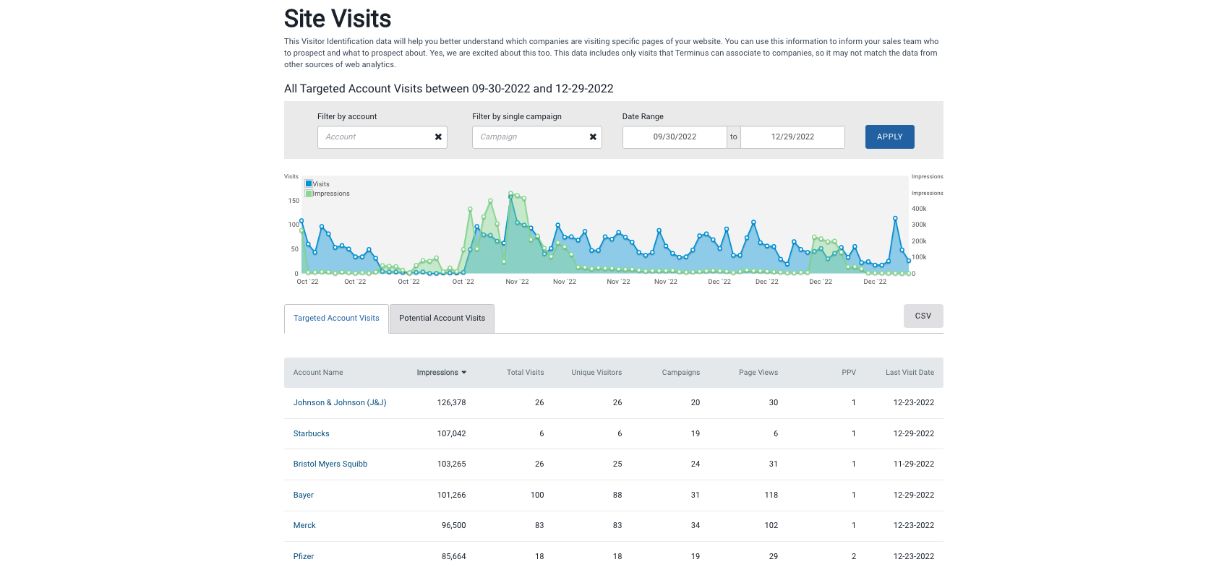Viewport: 1211px width, 567px height.
Task: Select impressions value 101,266
Action: point(451,495)
